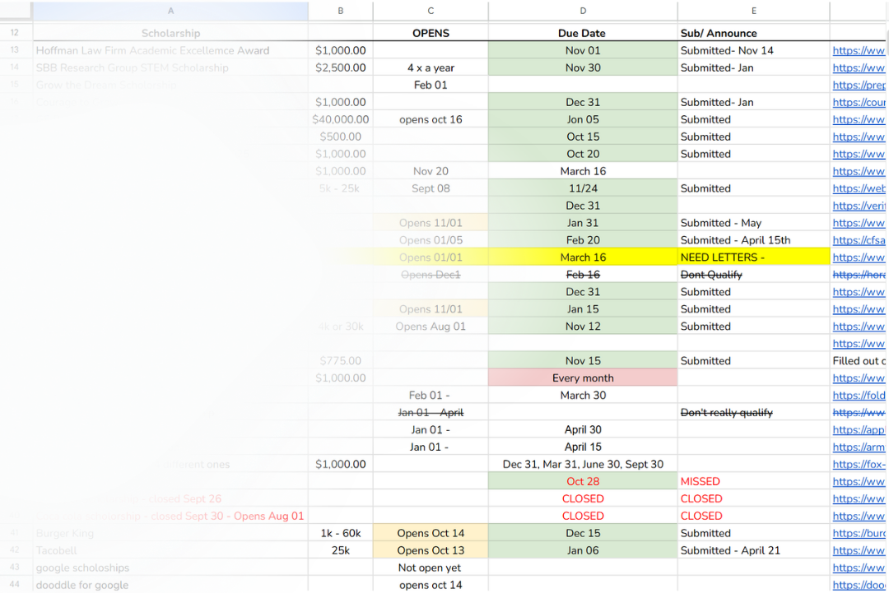This screenshot has width=889, height=593.
Task: Select the Due Date column header
Action: (583, 33)
